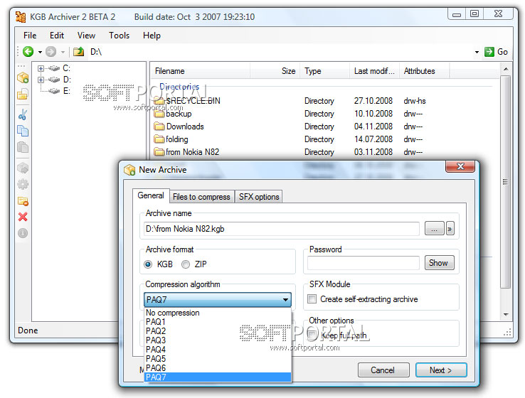Open the Forward button history dropdown arrow
This screenshot has height=398, width=525.
(63, 52)
